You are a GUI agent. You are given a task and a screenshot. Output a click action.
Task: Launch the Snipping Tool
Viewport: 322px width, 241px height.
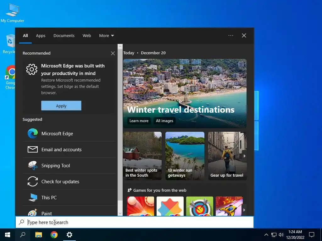coord(69,166)
